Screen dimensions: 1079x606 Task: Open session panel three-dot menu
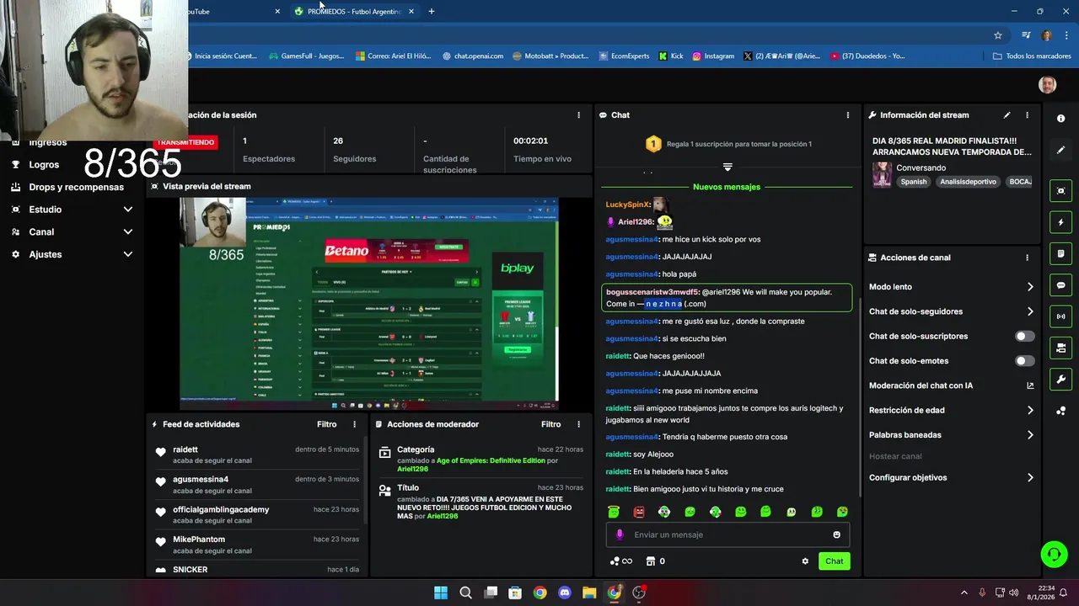click(578, 115)
